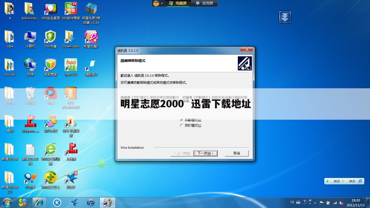The image size is (370, 208).
Task: Open the 回收站 recycle bin
Action: [30, 95]
